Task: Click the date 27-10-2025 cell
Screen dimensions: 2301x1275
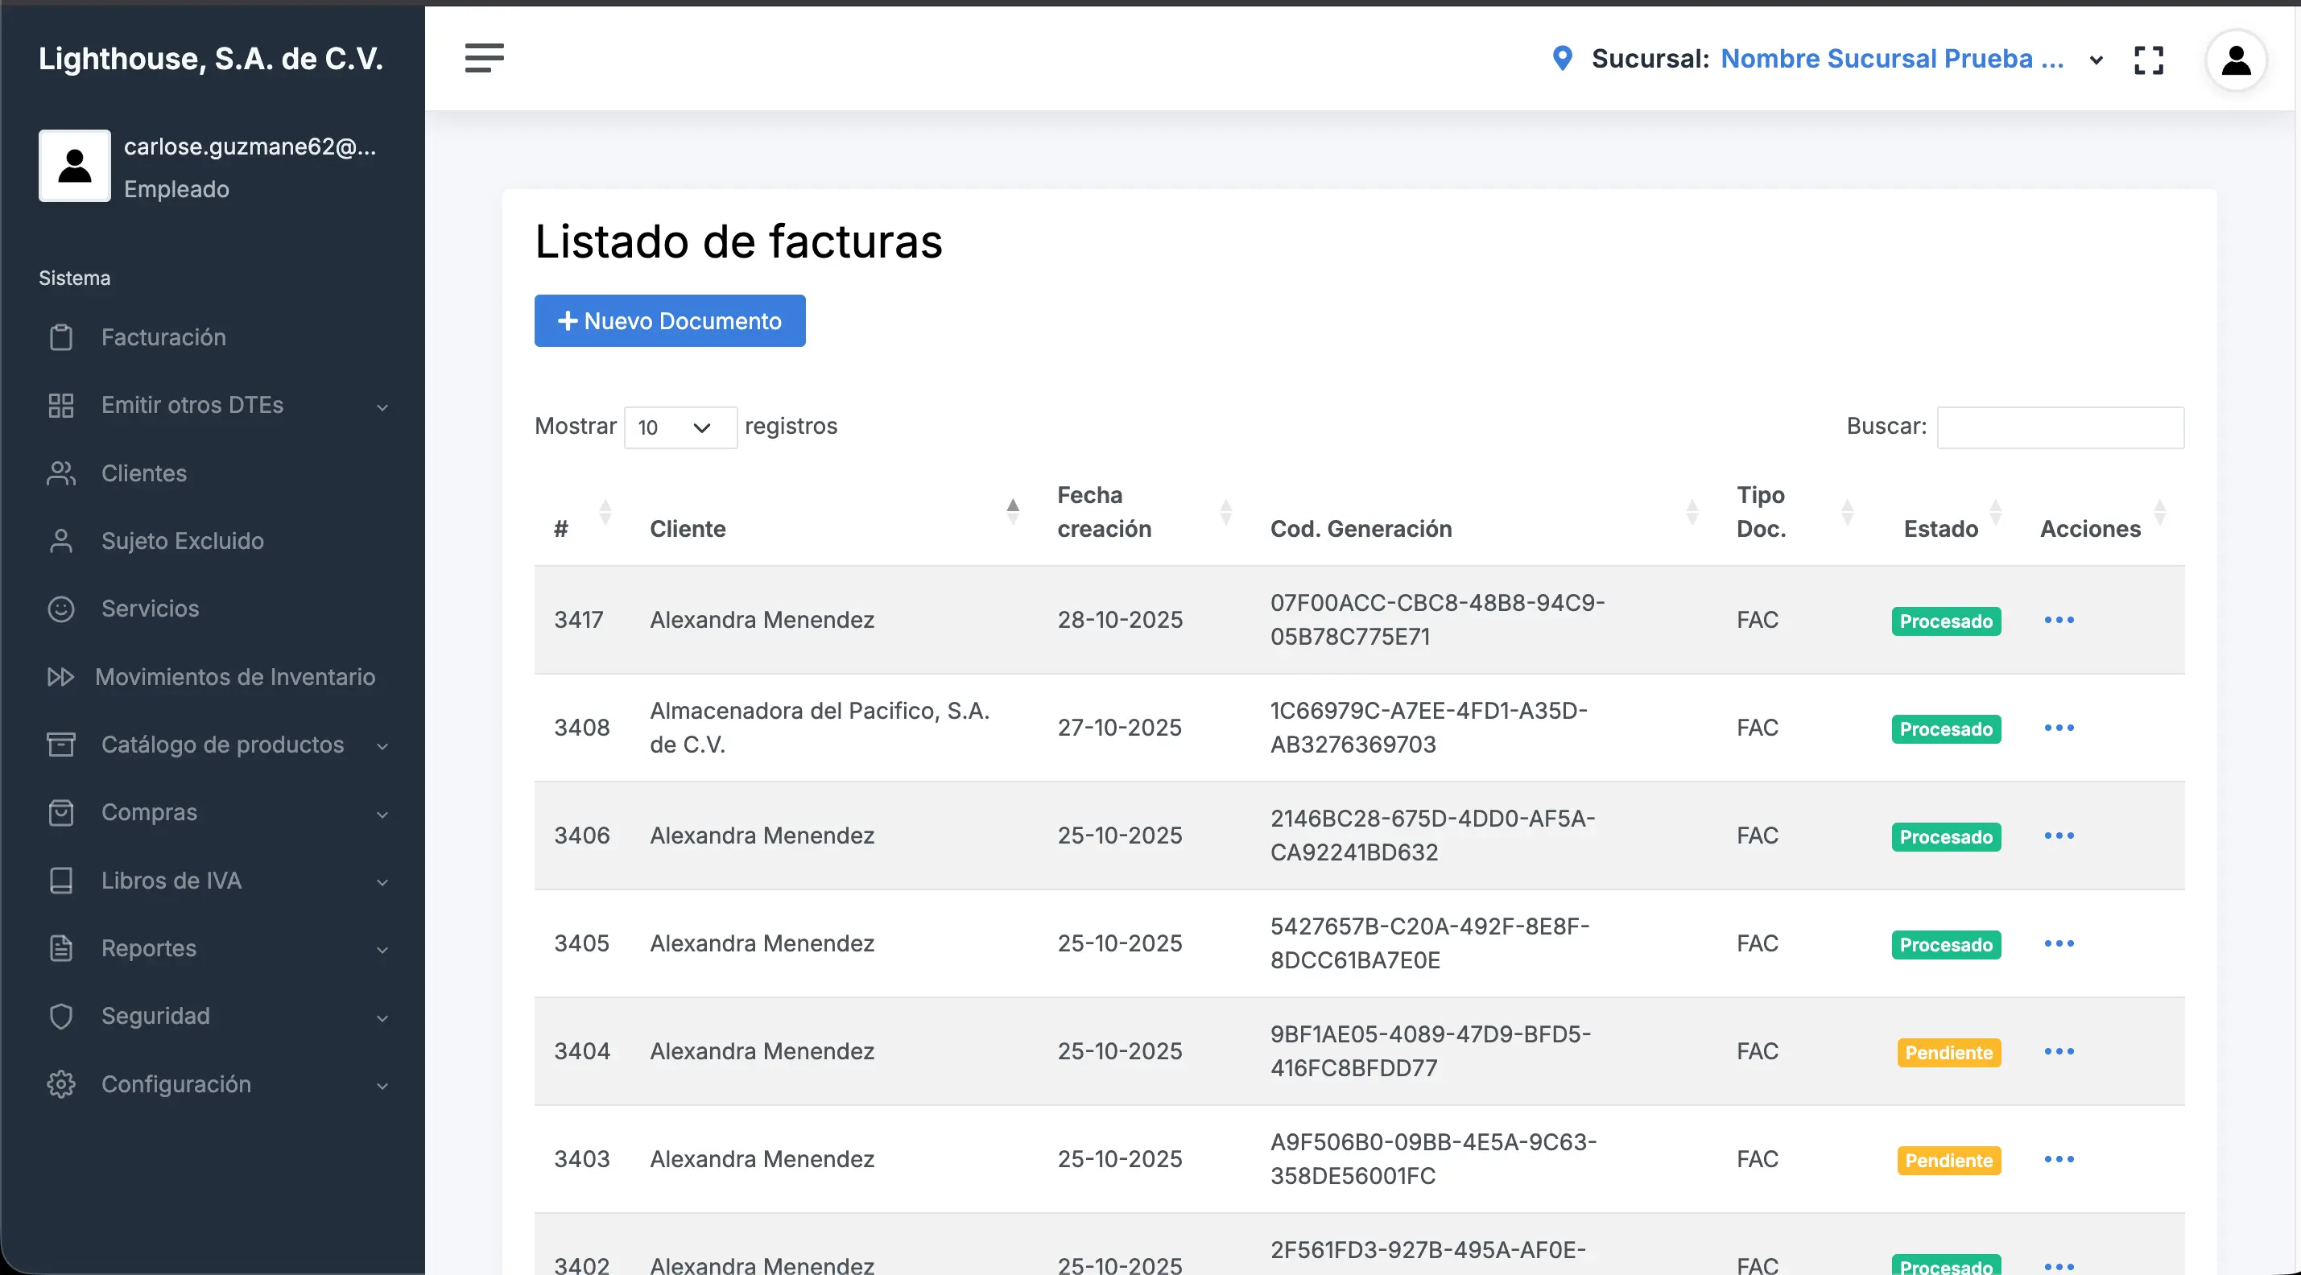Action: point(1119,728)
